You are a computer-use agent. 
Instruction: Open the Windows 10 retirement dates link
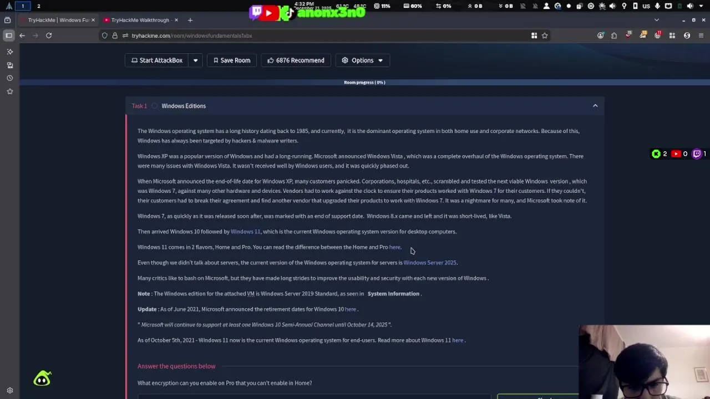pyautogui.click(x=351, y=309)
